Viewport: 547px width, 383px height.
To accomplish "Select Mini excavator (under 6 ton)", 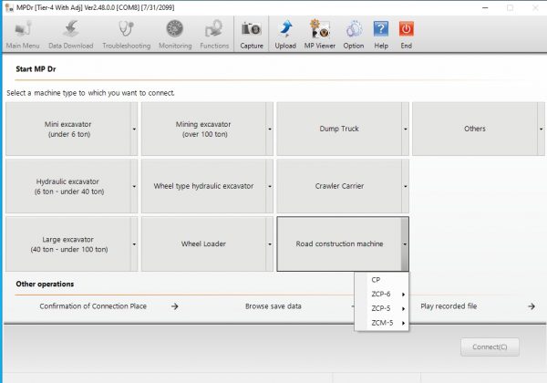I will [x=68, y=129].
